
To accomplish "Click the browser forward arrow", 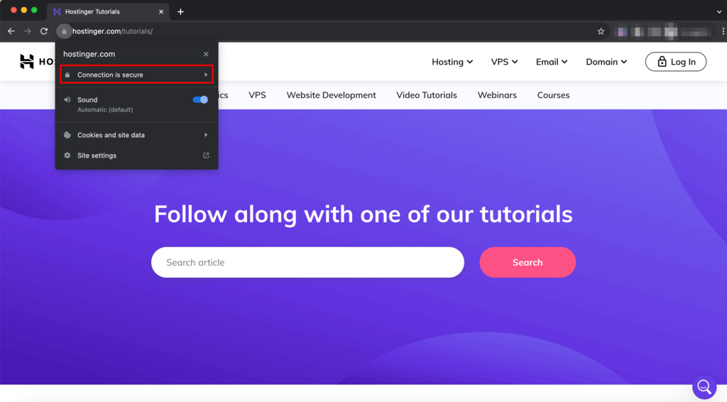I will tap(28, 31).
